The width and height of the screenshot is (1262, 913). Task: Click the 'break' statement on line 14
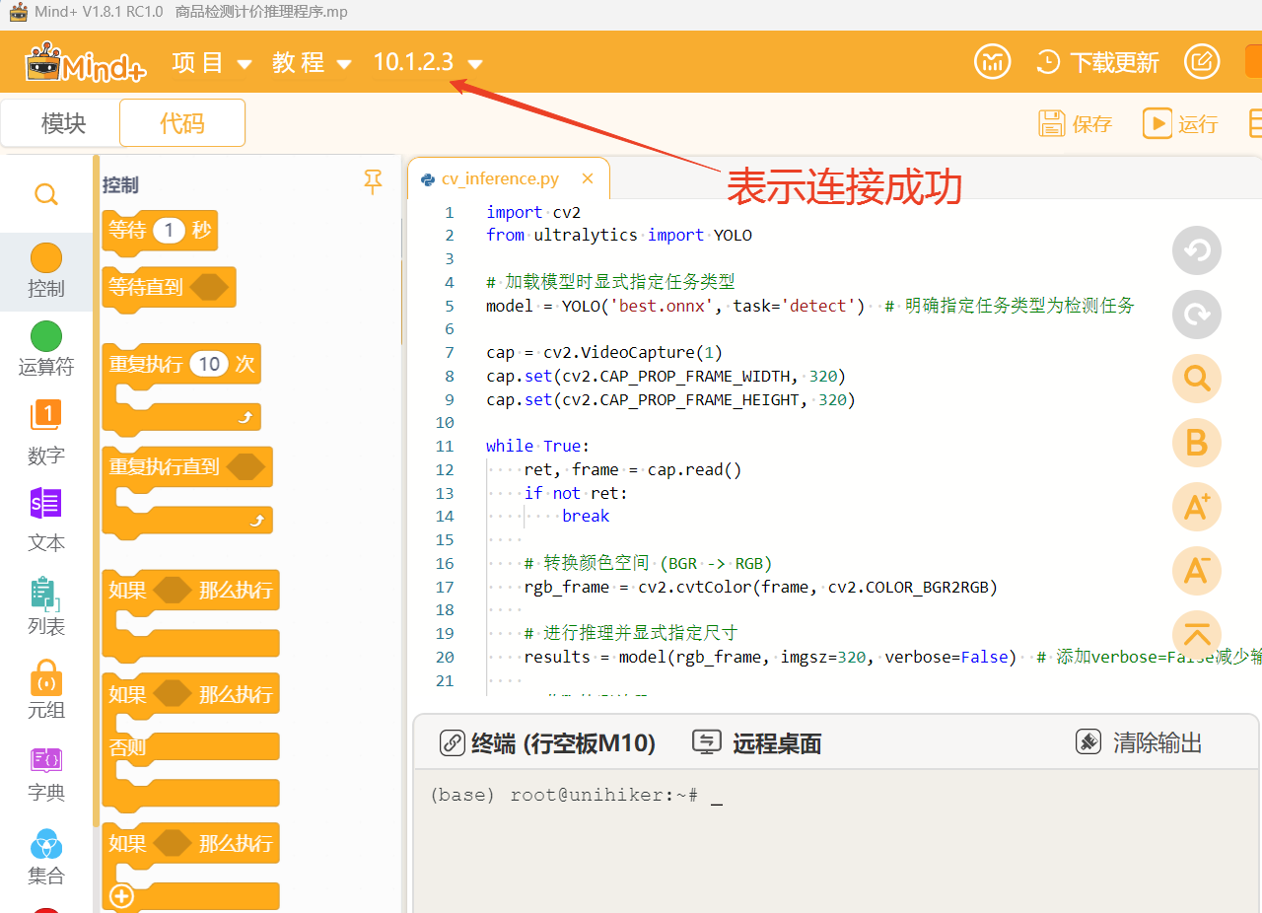[586, 517]
